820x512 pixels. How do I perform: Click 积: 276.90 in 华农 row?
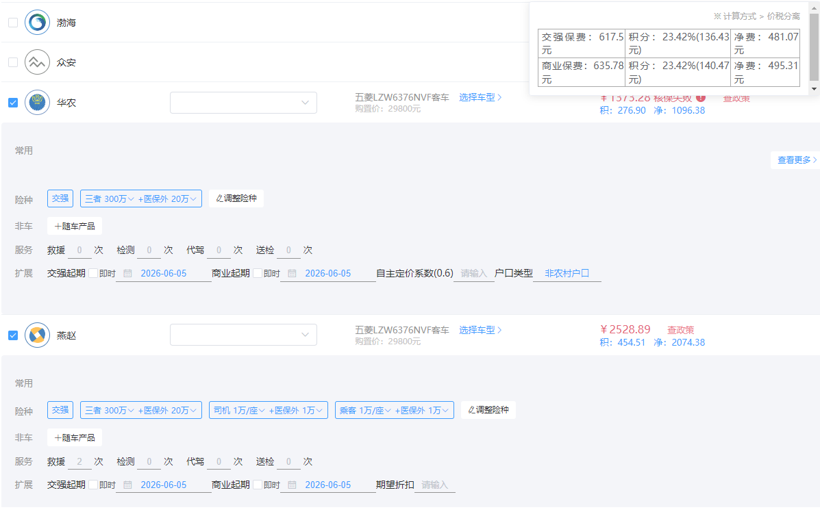[x=622, y=111]
